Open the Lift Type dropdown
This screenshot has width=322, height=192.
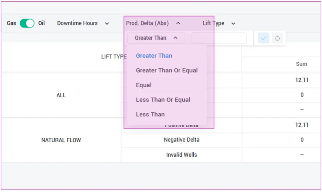click(219, 23)
